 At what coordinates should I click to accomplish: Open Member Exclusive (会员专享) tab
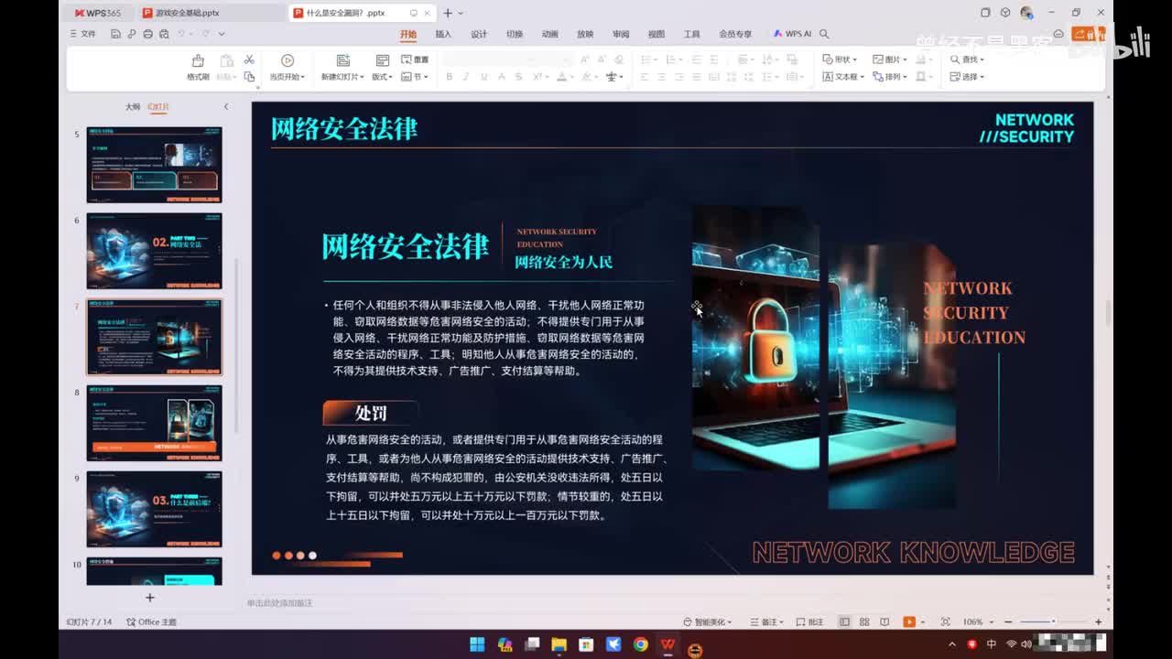[735, 34]
